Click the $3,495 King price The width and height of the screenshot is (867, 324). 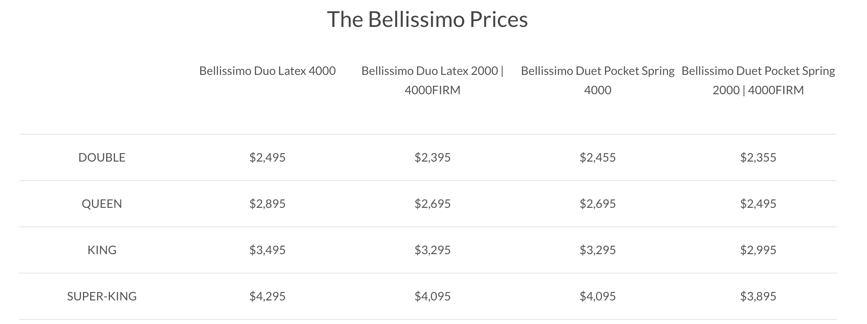[x=267, y=250]
